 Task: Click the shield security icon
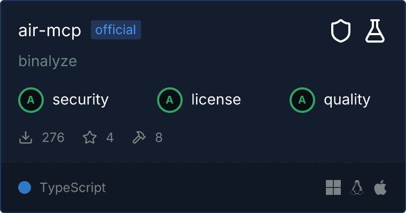pyautogui.click(x=341, y=31)
